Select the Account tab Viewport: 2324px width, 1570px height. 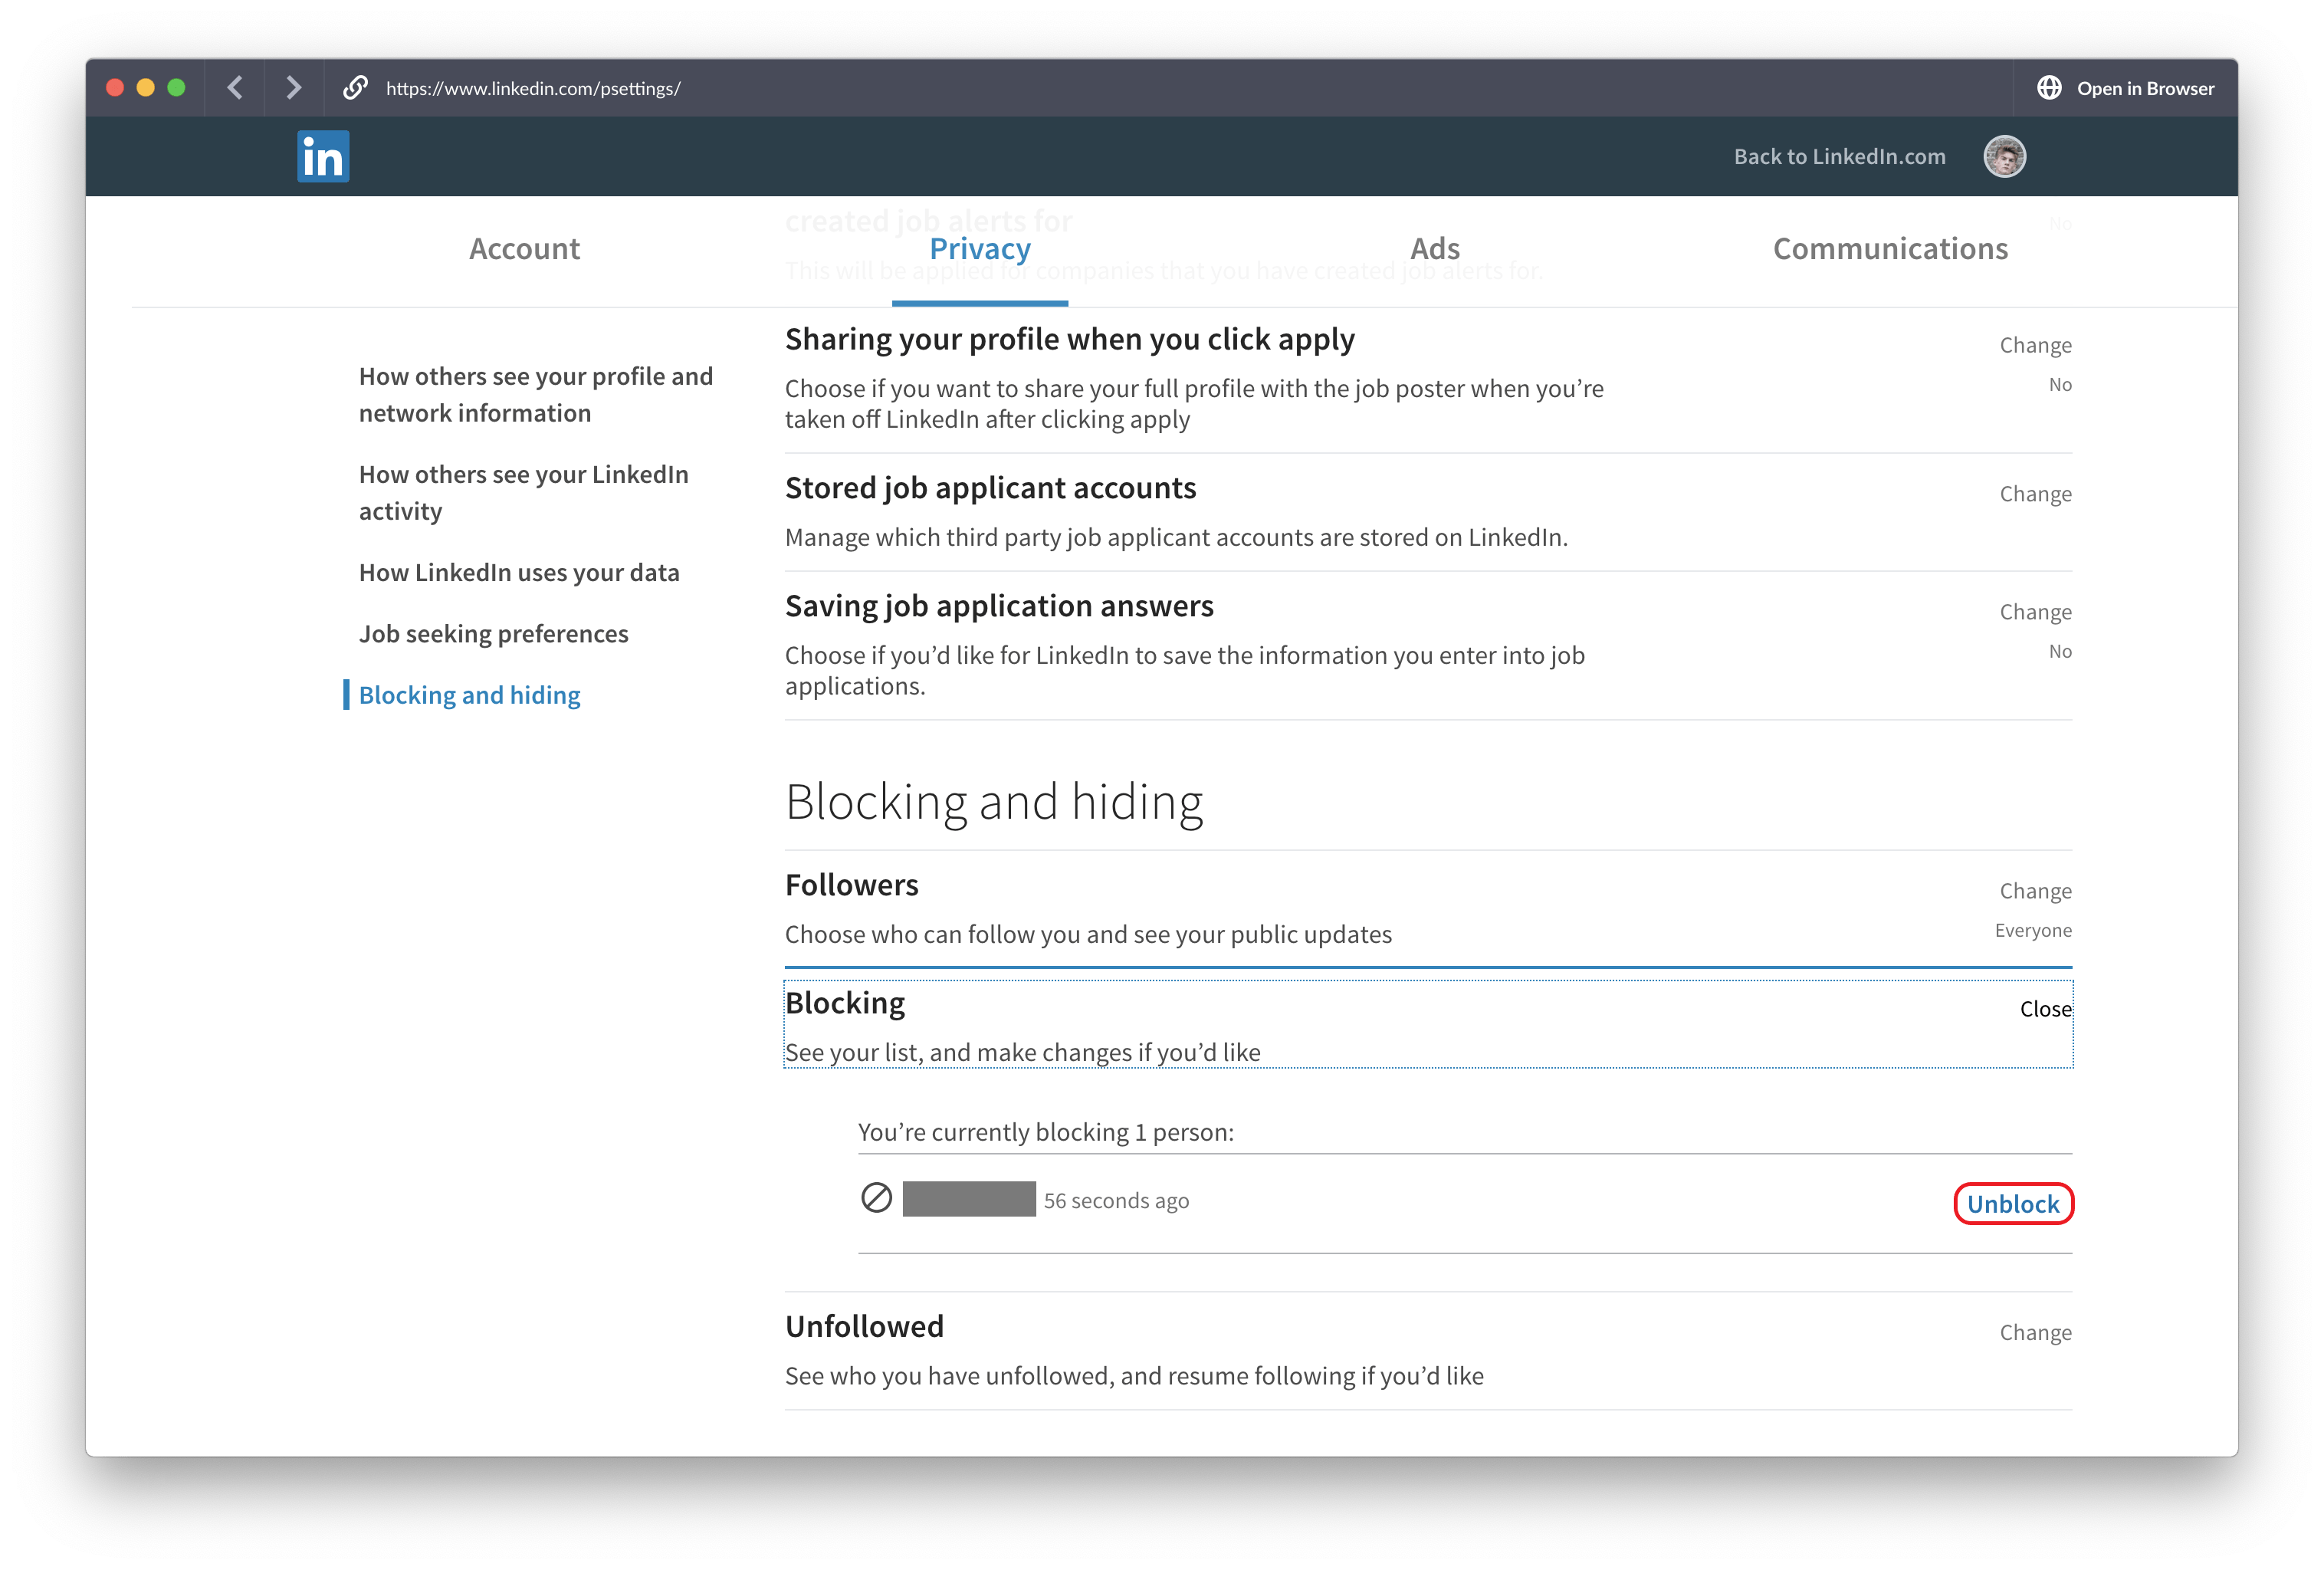click(x=525, y=247)
